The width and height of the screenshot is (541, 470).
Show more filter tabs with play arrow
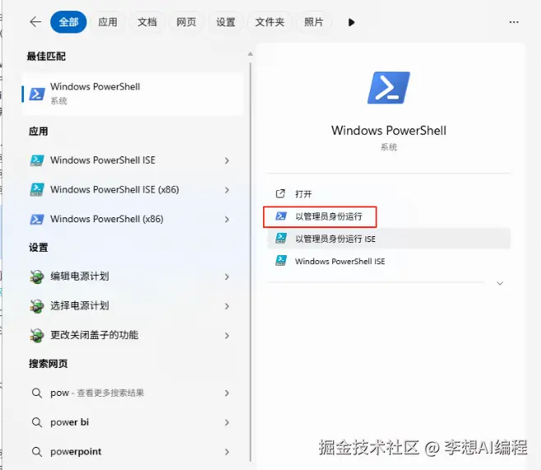(351, 22)
